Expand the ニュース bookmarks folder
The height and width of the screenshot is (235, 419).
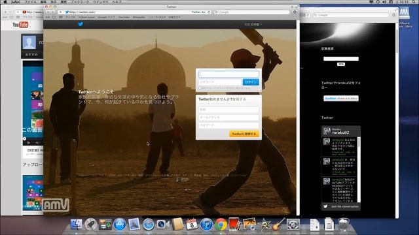(157, 17)
